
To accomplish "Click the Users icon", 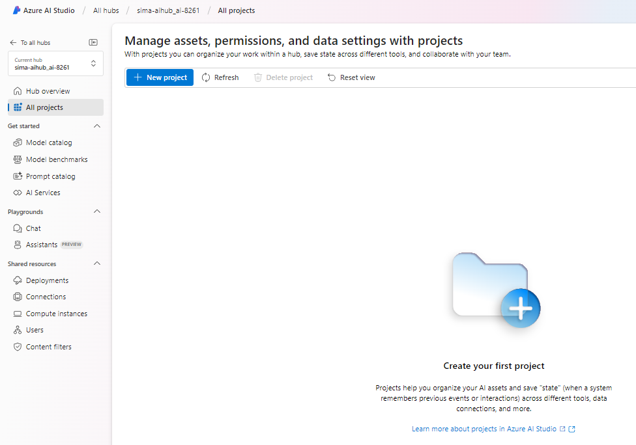I will pos(18,330).
